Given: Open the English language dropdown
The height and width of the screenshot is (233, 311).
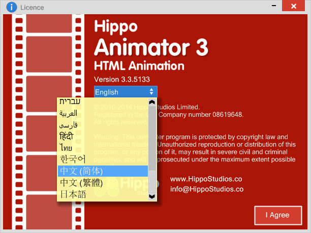Looking at the screenshot, I should point(126,92).
